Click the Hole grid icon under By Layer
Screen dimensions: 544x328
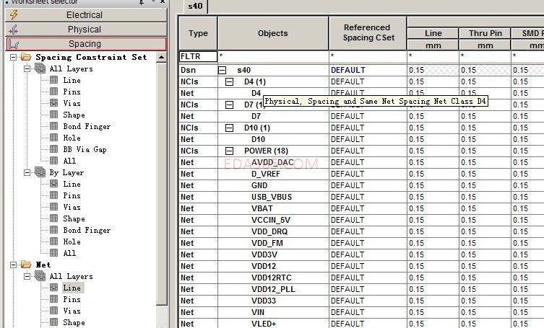point(53,241)
